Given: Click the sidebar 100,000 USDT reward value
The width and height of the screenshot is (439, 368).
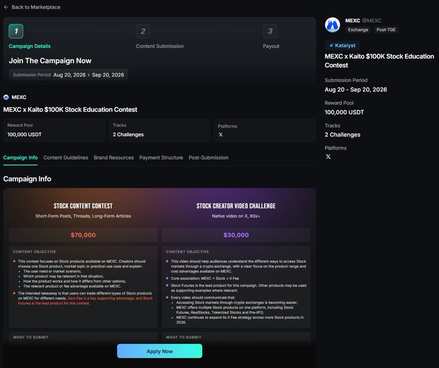Looking at the screenshot, I should click(344, 112).
